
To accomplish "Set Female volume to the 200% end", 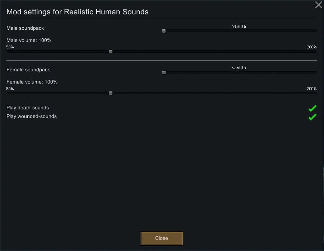I will [315, 93].
